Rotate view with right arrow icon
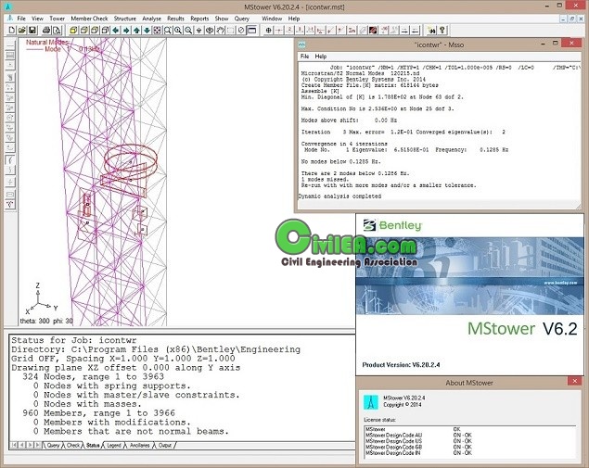Image resolution: width=589 pixels, height=468 pixels. (126, 31)
